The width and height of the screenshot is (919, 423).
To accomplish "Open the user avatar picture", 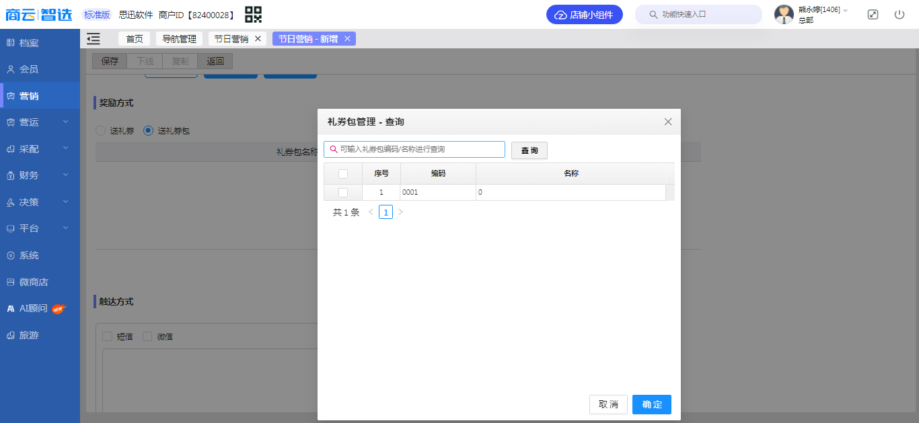I will coord(784,14).
